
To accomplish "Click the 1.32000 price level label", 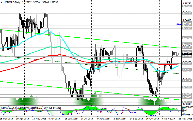I will 187,69.
